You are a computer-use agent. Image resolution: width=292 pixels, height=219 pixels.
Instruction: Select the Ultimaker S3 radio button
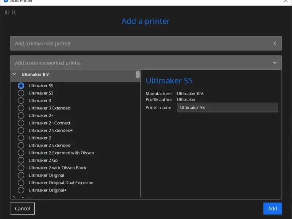coord(21,93)
